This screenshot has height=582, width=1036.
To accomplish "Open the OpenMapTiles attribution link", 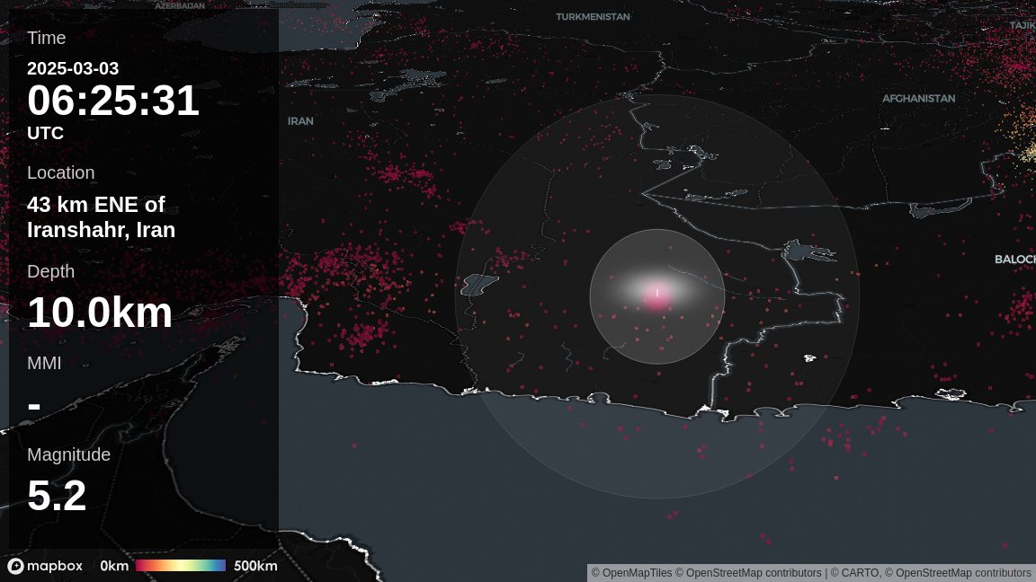I will point(631,573).
